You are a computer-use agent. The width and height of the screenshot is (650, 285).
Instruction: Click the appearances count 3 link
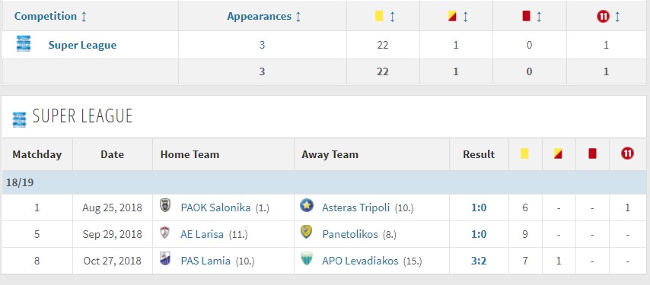pos(262,45)
